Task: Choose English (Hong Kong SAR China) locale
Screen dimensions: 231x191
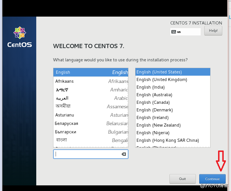Action: click(x=173, y=140)
